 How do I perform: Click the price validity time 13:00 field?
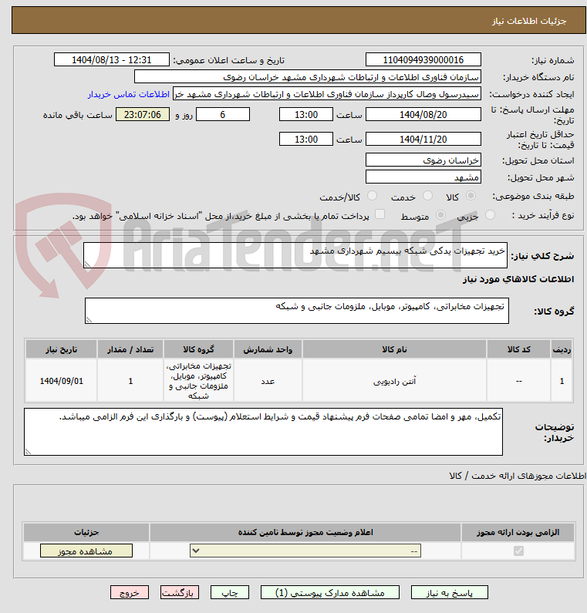click(305, 139)
